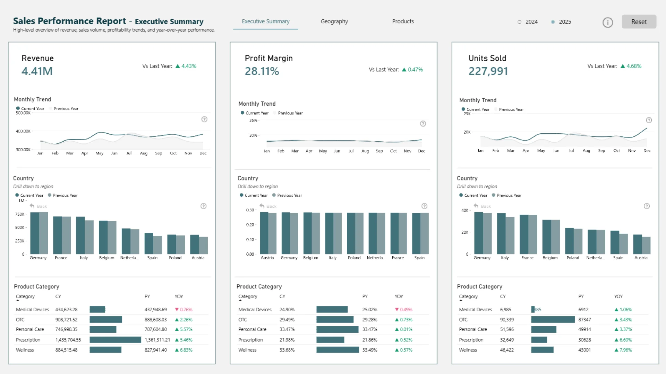666x374 pixels.
Task: Click Back arrow in Revenue Country chart
Action: click(x=32, y=206)
